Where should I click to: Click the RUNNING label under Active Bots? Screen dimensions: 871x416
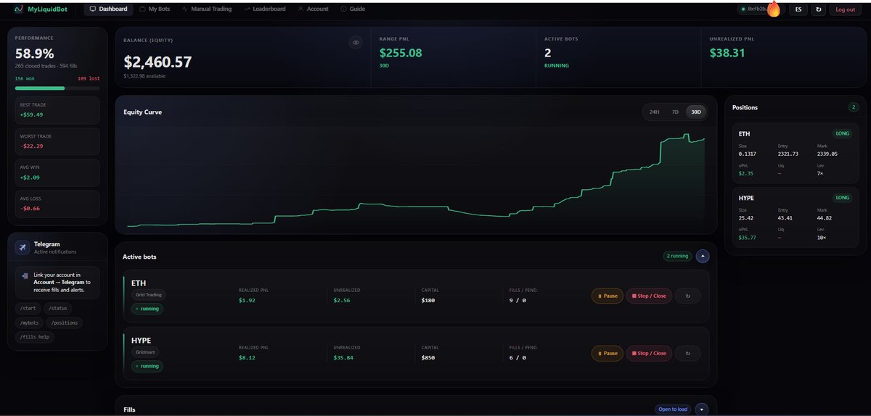[x=557, y=65]
